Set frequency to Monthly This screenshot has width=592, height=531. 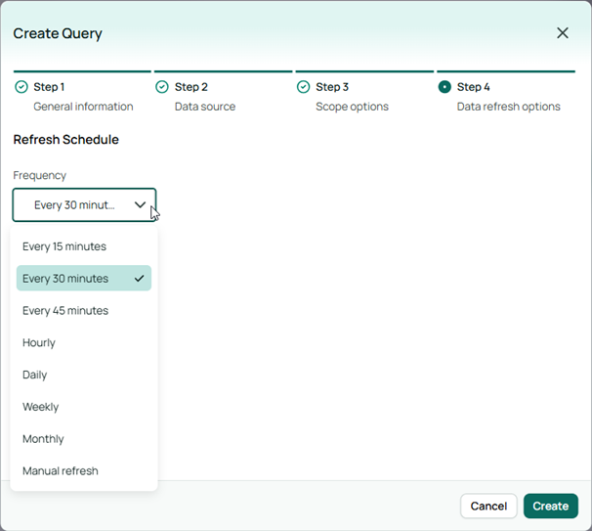click(84, 439)
